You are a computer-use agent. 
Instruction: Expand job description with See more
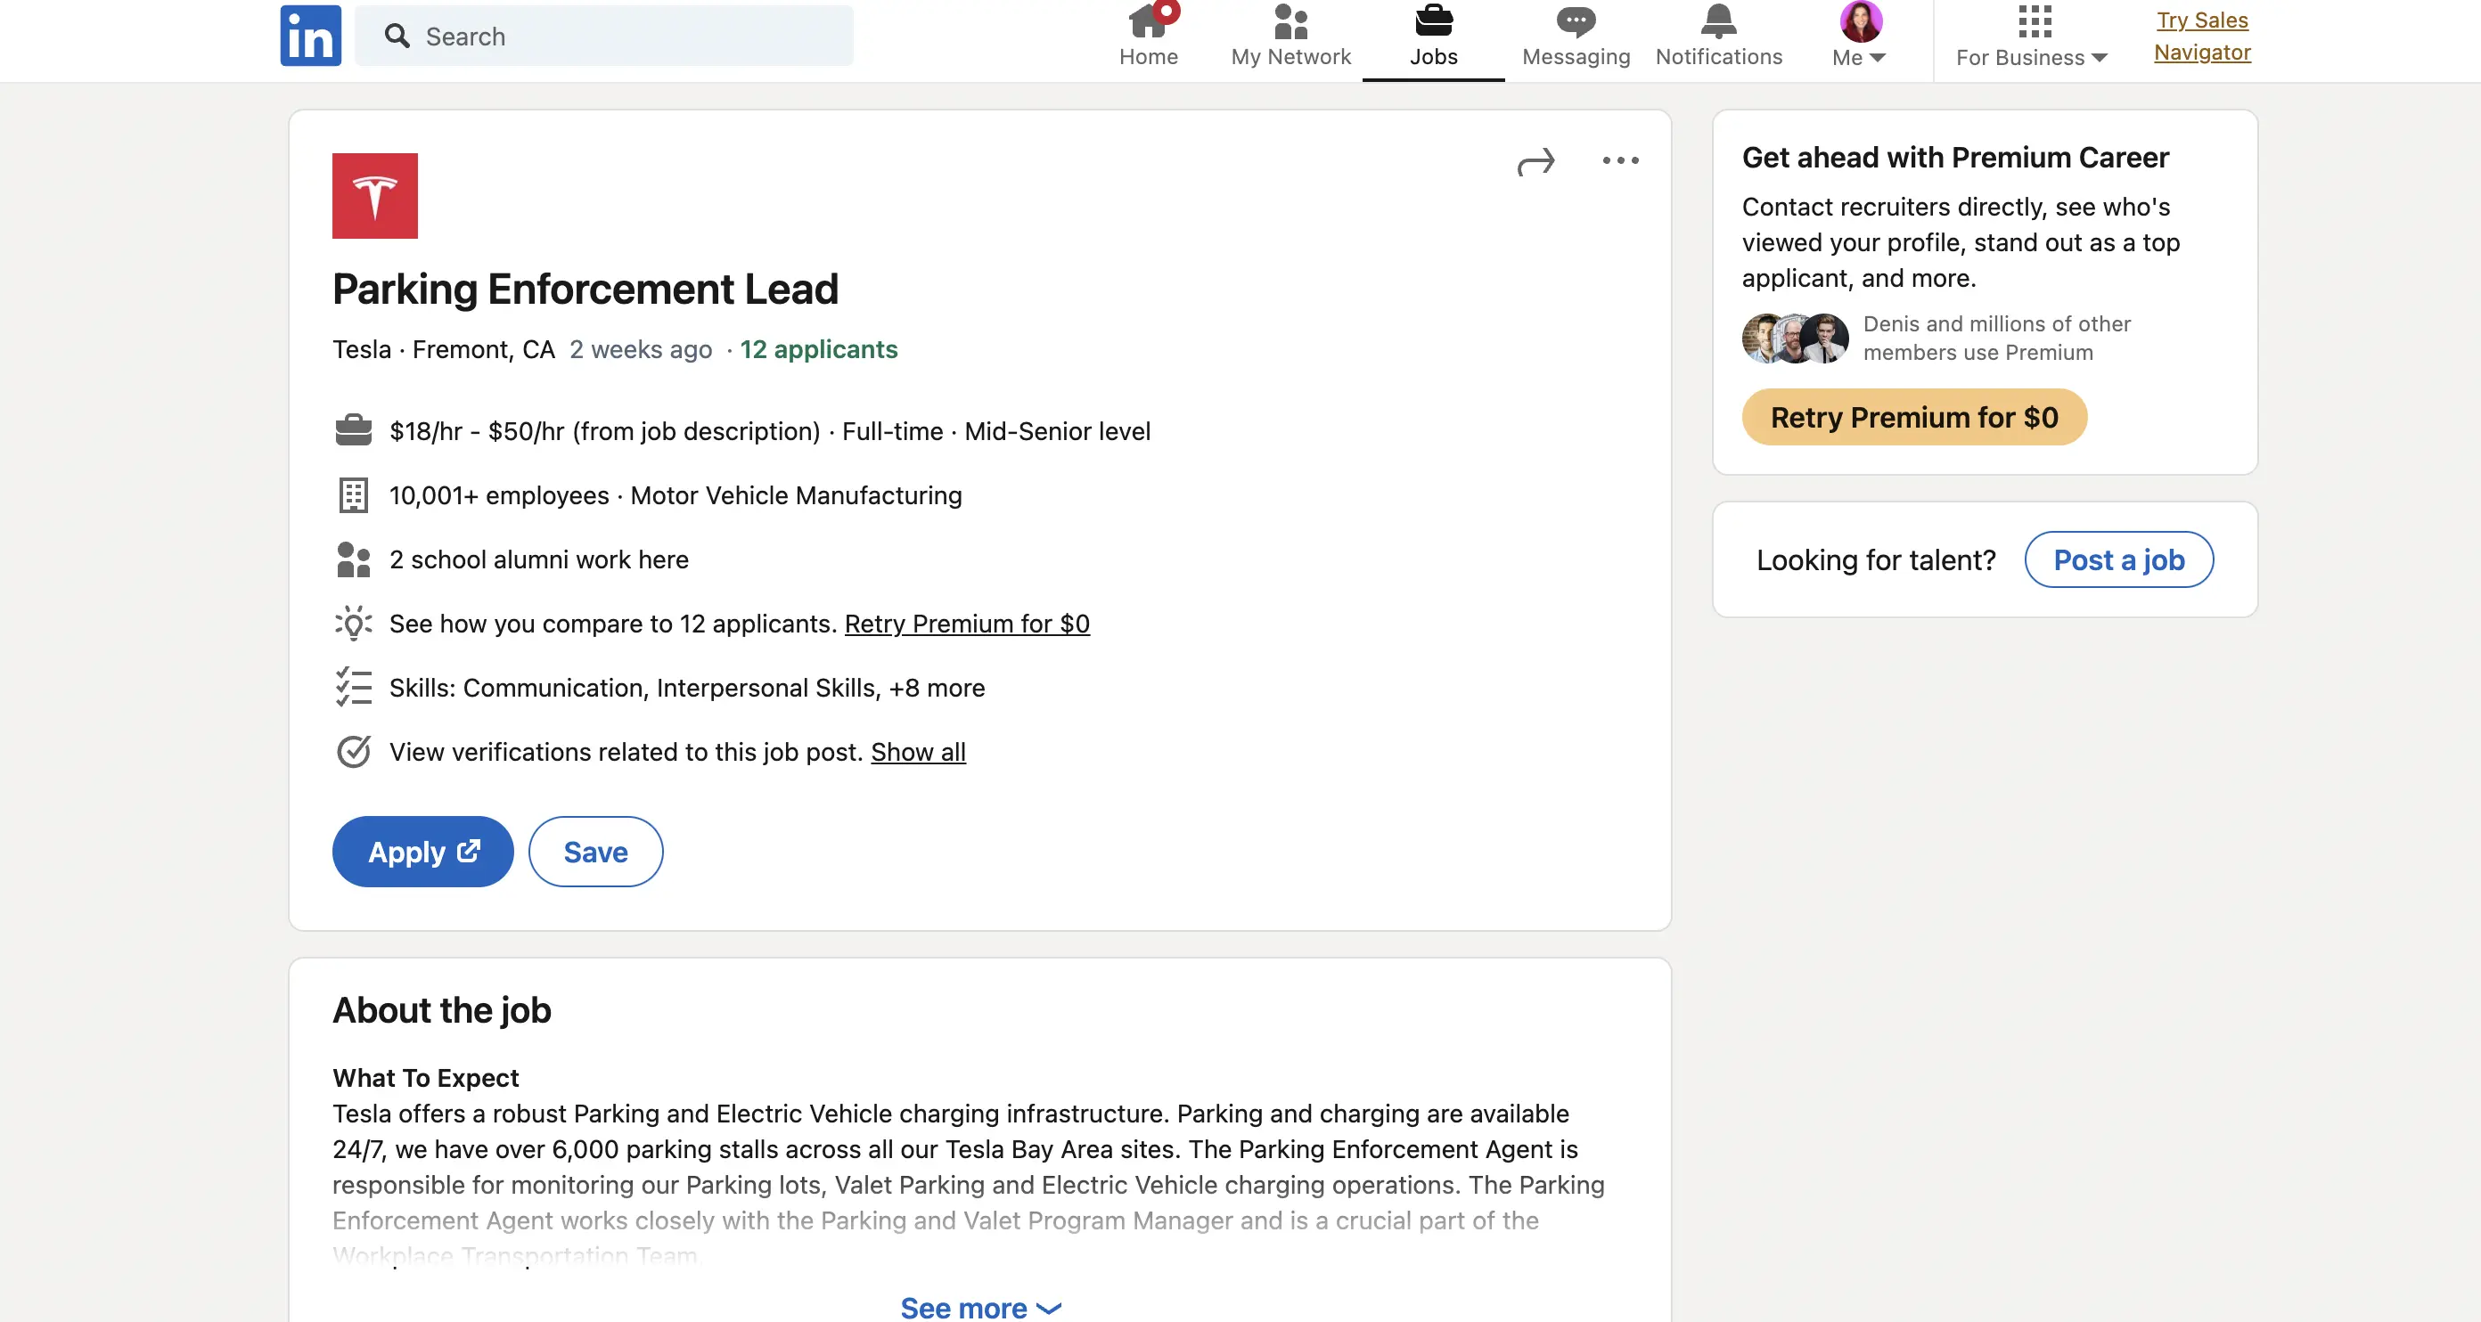(x=979, y=1308)
